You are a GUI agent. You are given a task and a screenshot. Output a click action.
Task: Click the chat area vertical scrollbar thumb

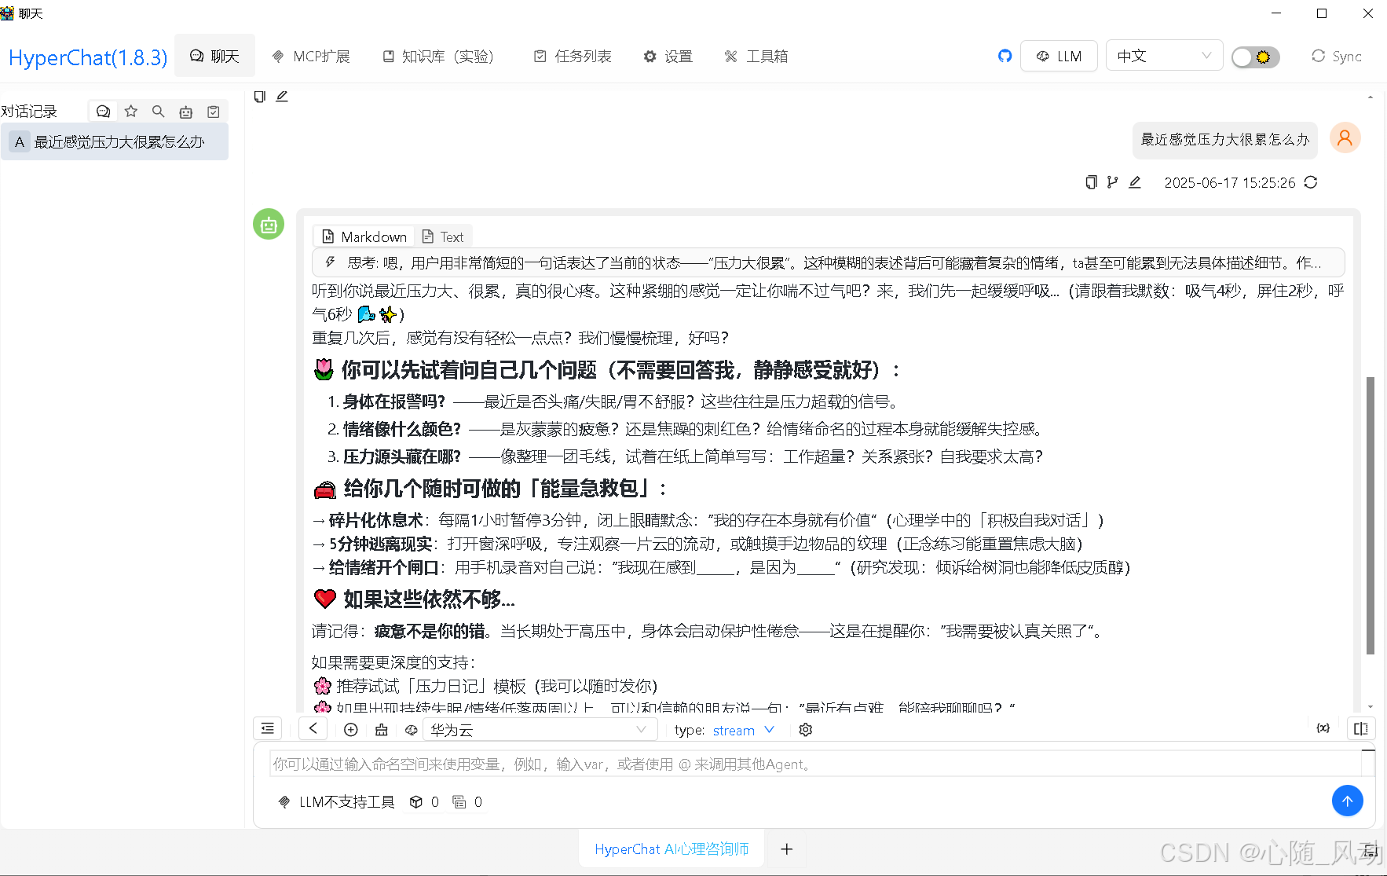click(1371, 515)
